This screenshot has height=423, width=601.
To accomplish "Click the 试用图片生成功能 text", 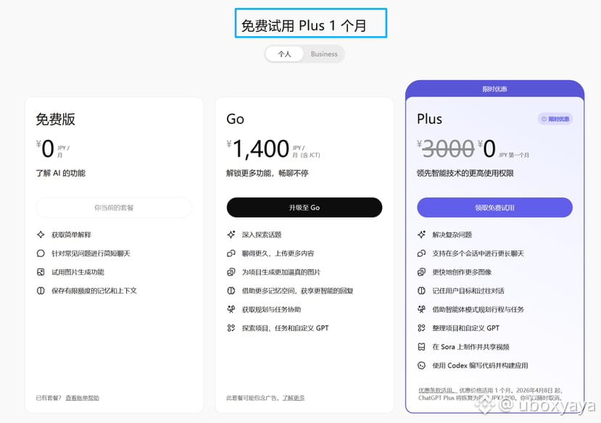I will click(x=78, y=272).
